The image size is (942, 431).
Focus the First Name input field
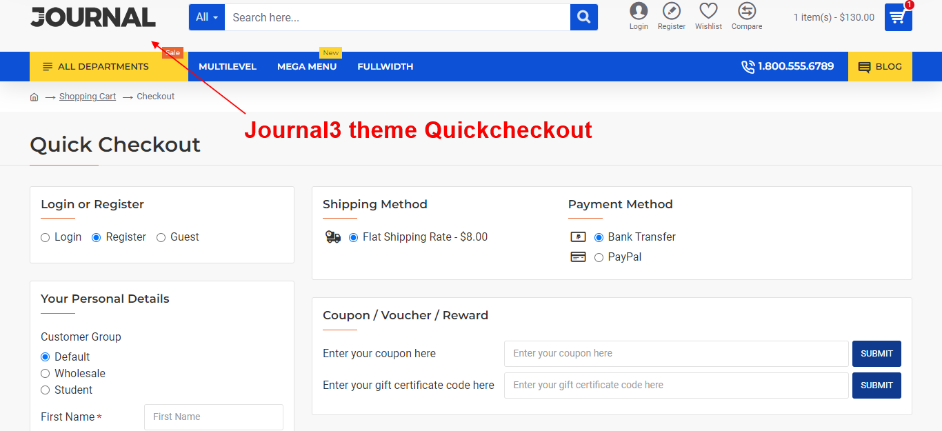click(x=214, y=417)
